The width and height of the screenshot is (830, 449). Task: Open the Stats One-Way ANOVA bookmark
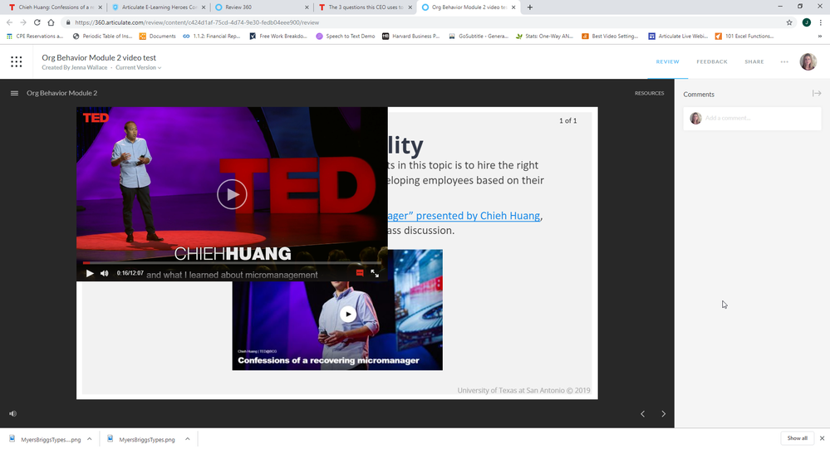tap(545, 36)
